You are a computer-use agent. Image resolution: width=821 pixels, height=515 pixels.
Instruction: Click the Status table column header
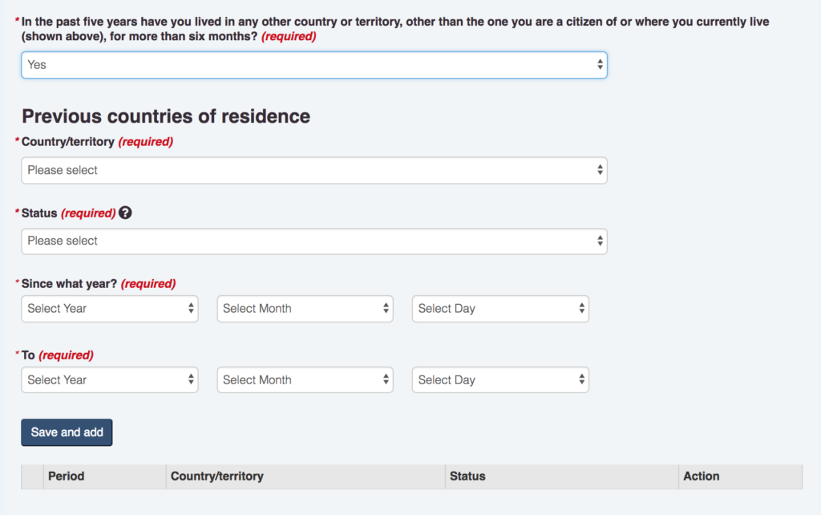(468, 476)
